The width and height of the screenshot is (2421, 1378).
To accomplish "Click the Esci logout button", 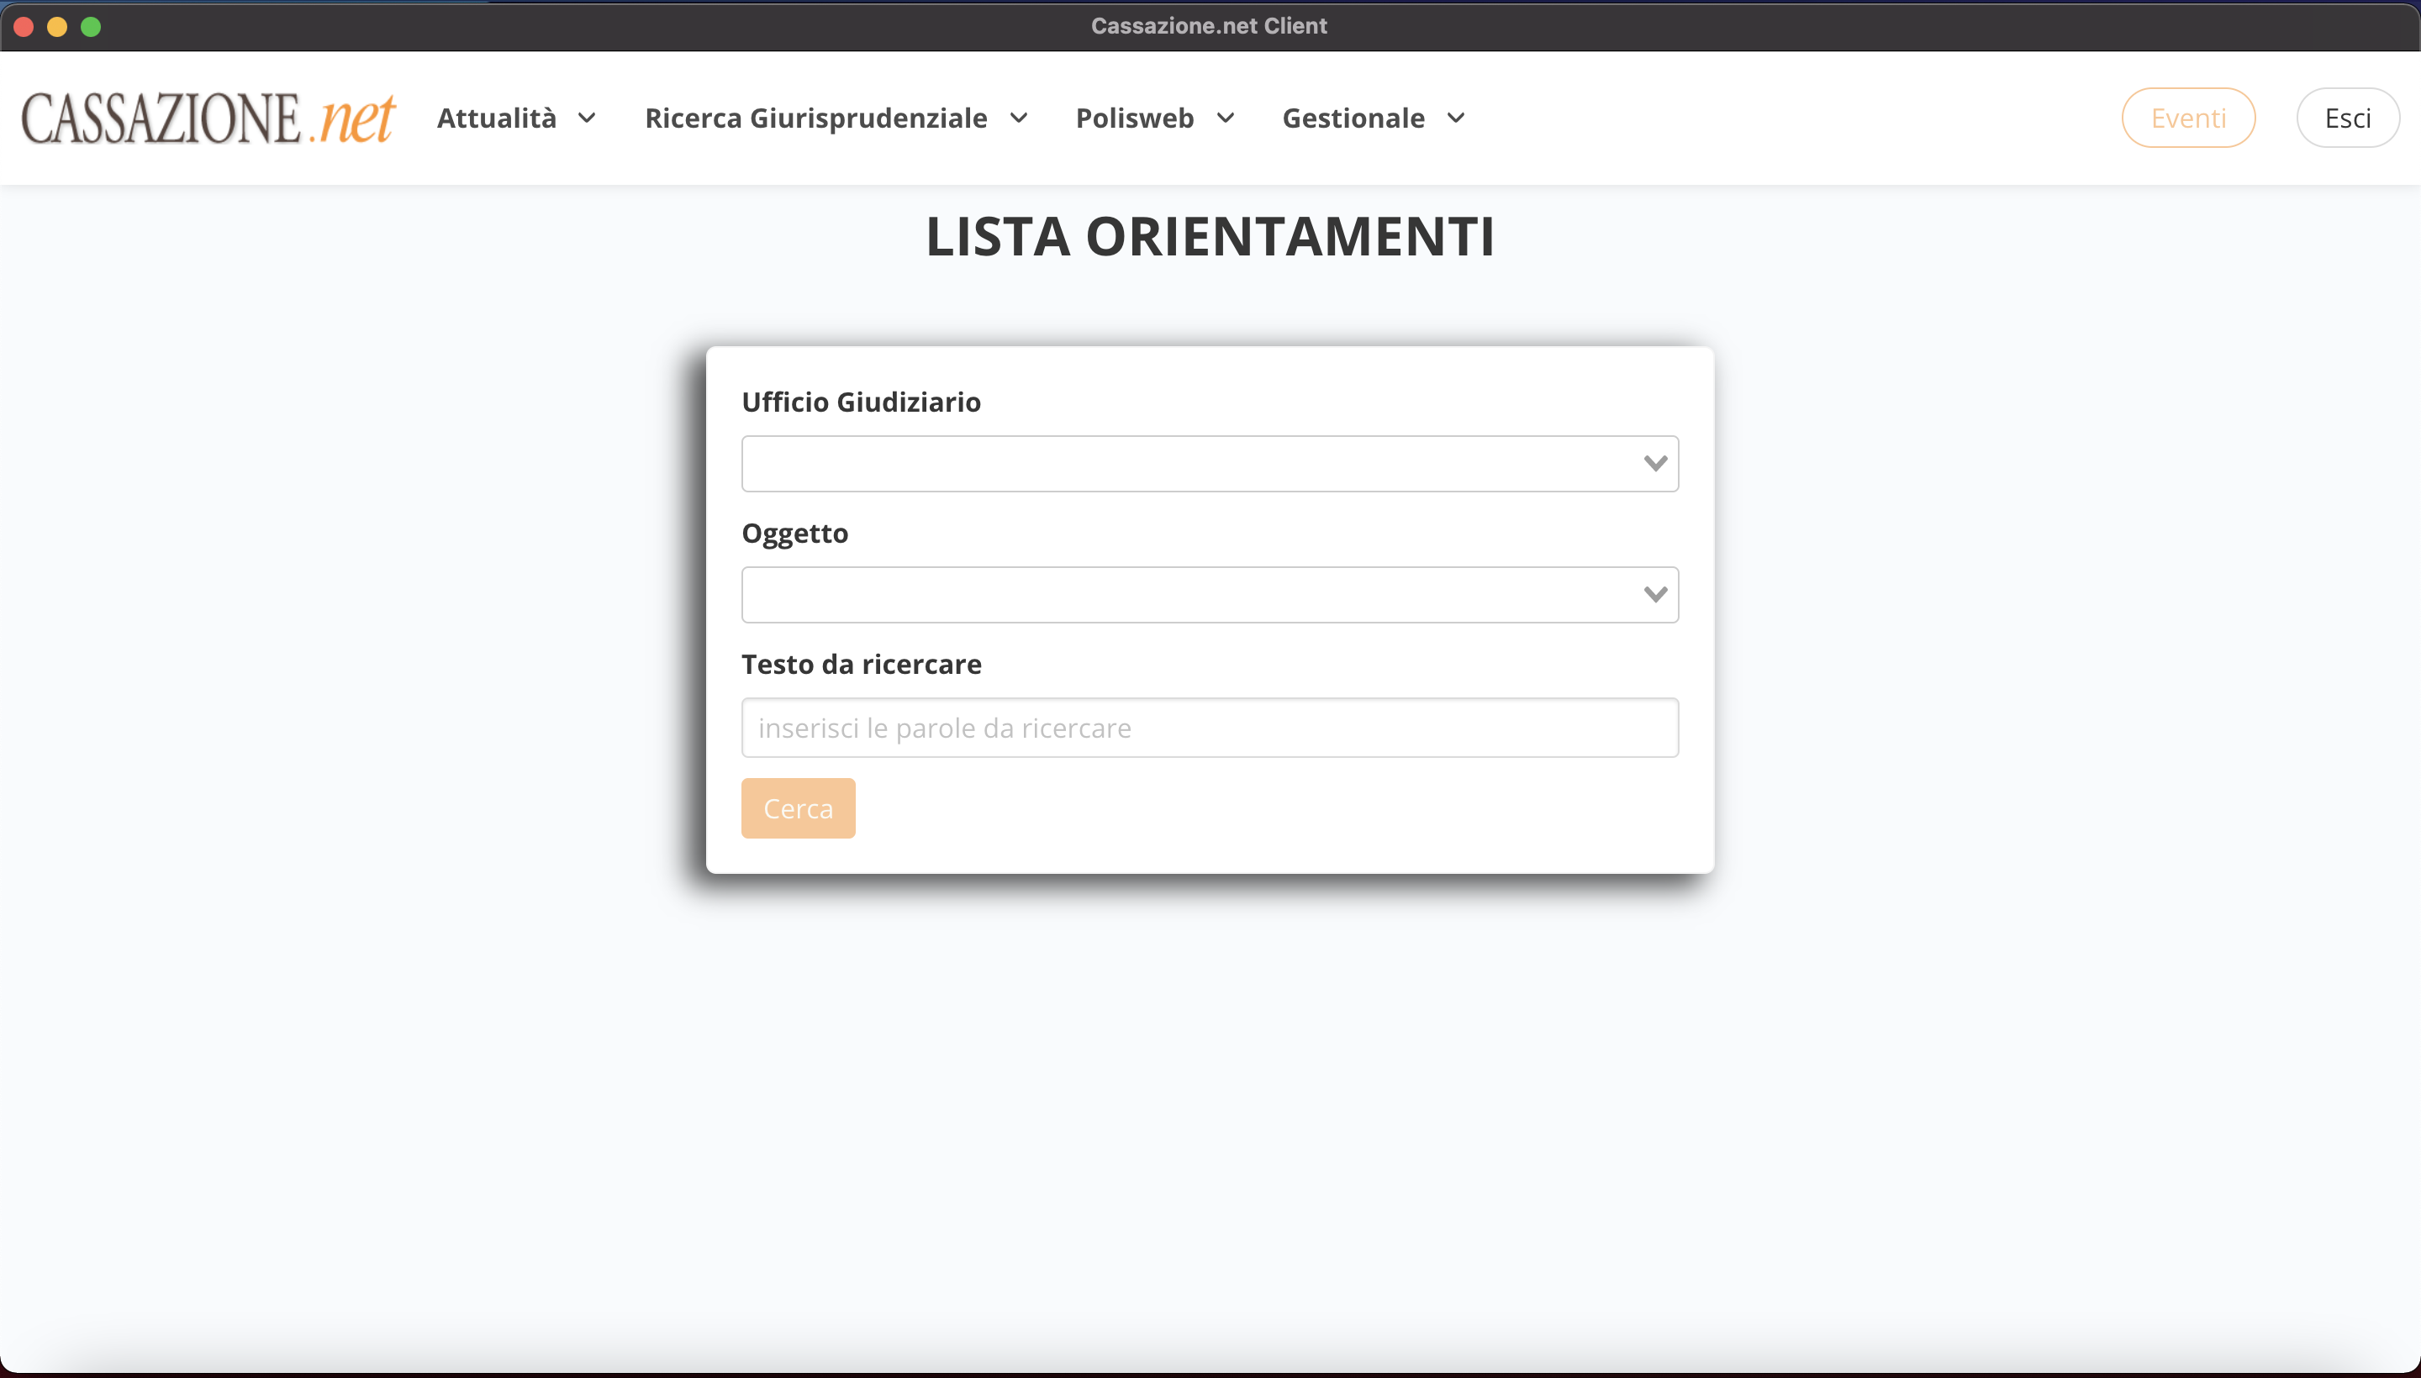I will tap(2347, 118).
